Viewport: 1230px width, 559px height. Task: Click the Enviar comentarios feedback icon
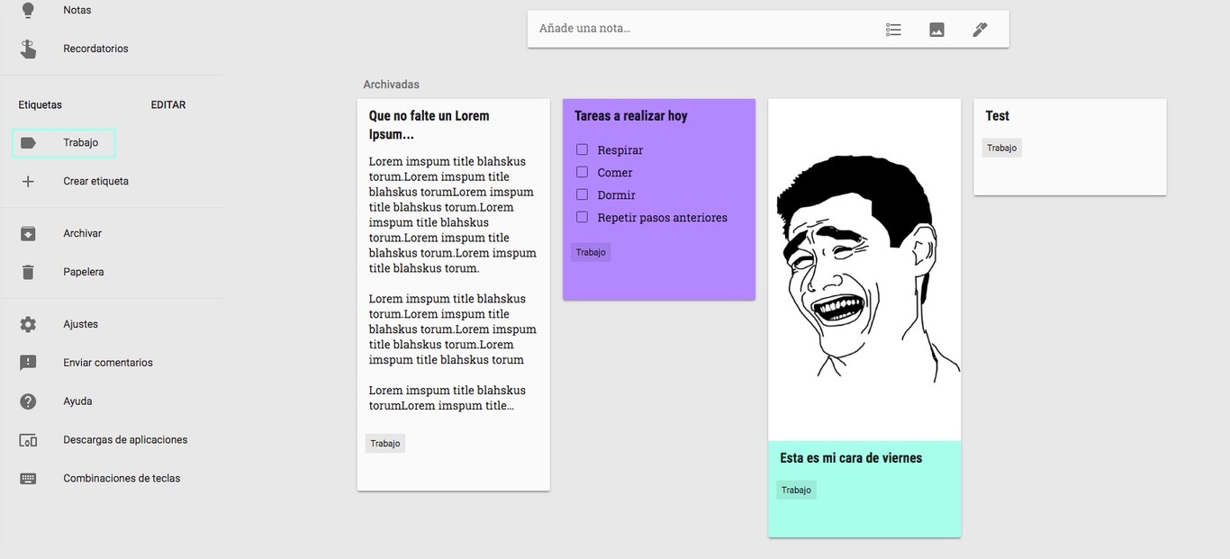(28, 363)
